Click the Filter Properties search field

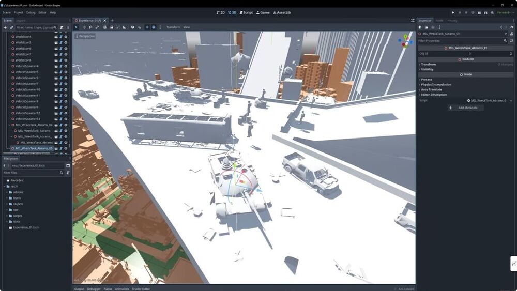point(462,41)
